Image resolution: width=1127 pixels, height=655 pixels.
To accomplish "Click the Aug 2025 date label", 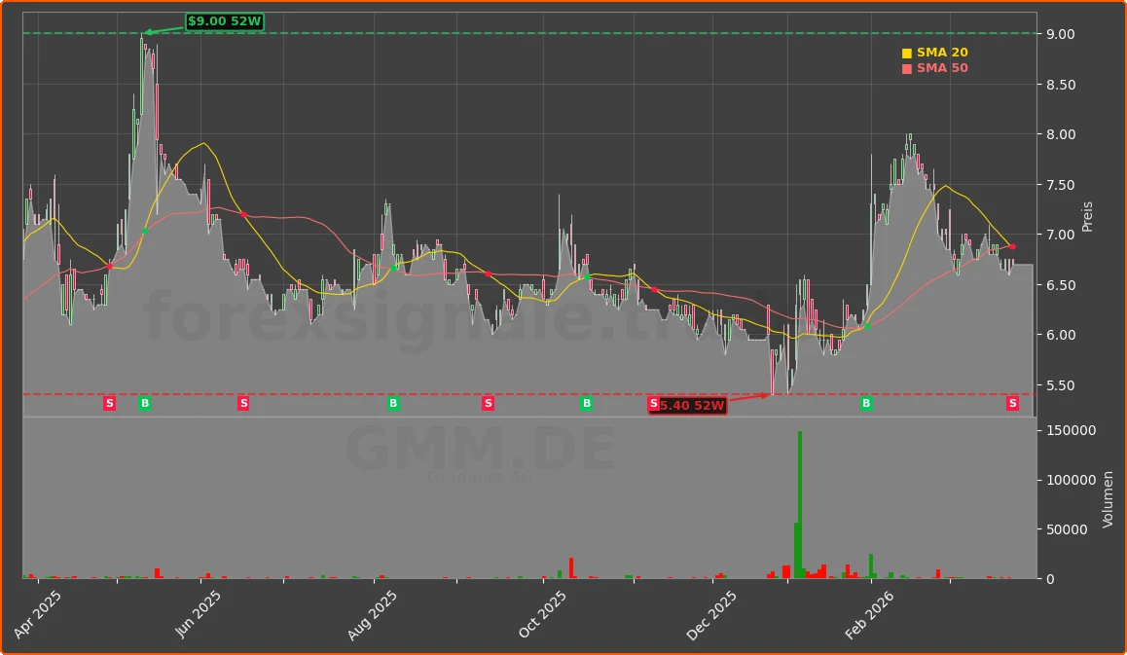I will click(372, 616).
